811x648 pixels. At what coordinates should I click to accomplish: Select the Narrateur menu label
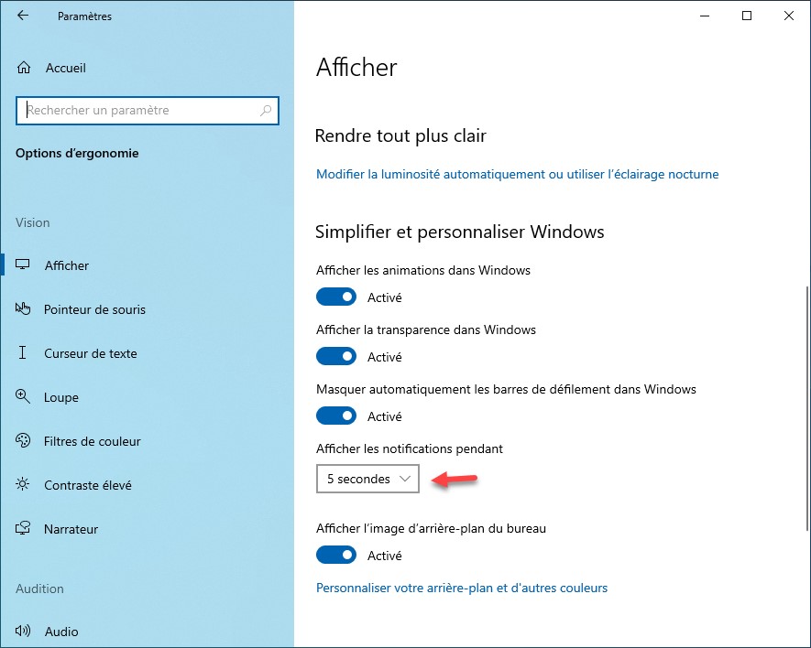[x=71, y=529]
